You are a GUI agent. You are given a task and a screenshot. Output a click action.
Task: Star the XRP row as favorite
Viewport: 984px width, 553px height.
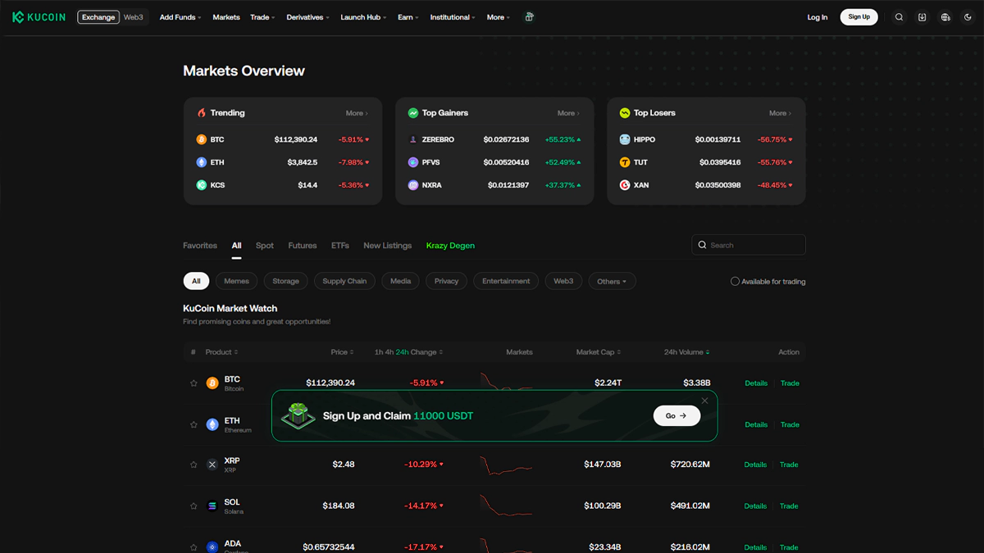tap(194, 465)
